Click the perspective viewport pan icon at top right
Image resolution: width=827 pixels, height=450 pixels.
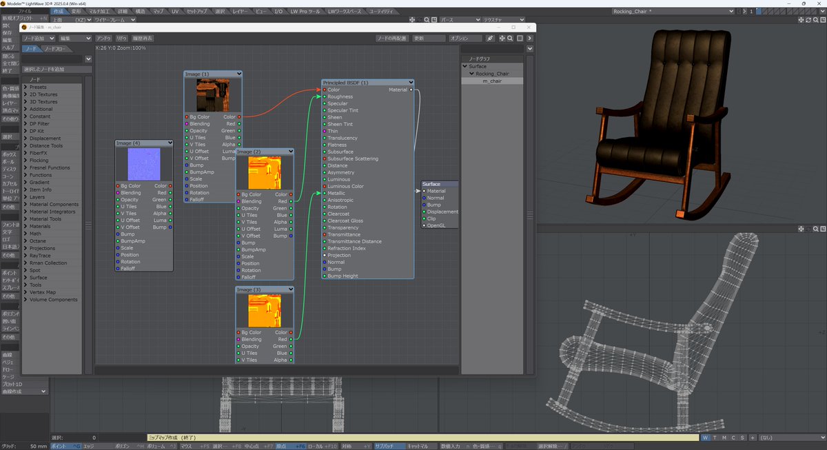(800, 20)
